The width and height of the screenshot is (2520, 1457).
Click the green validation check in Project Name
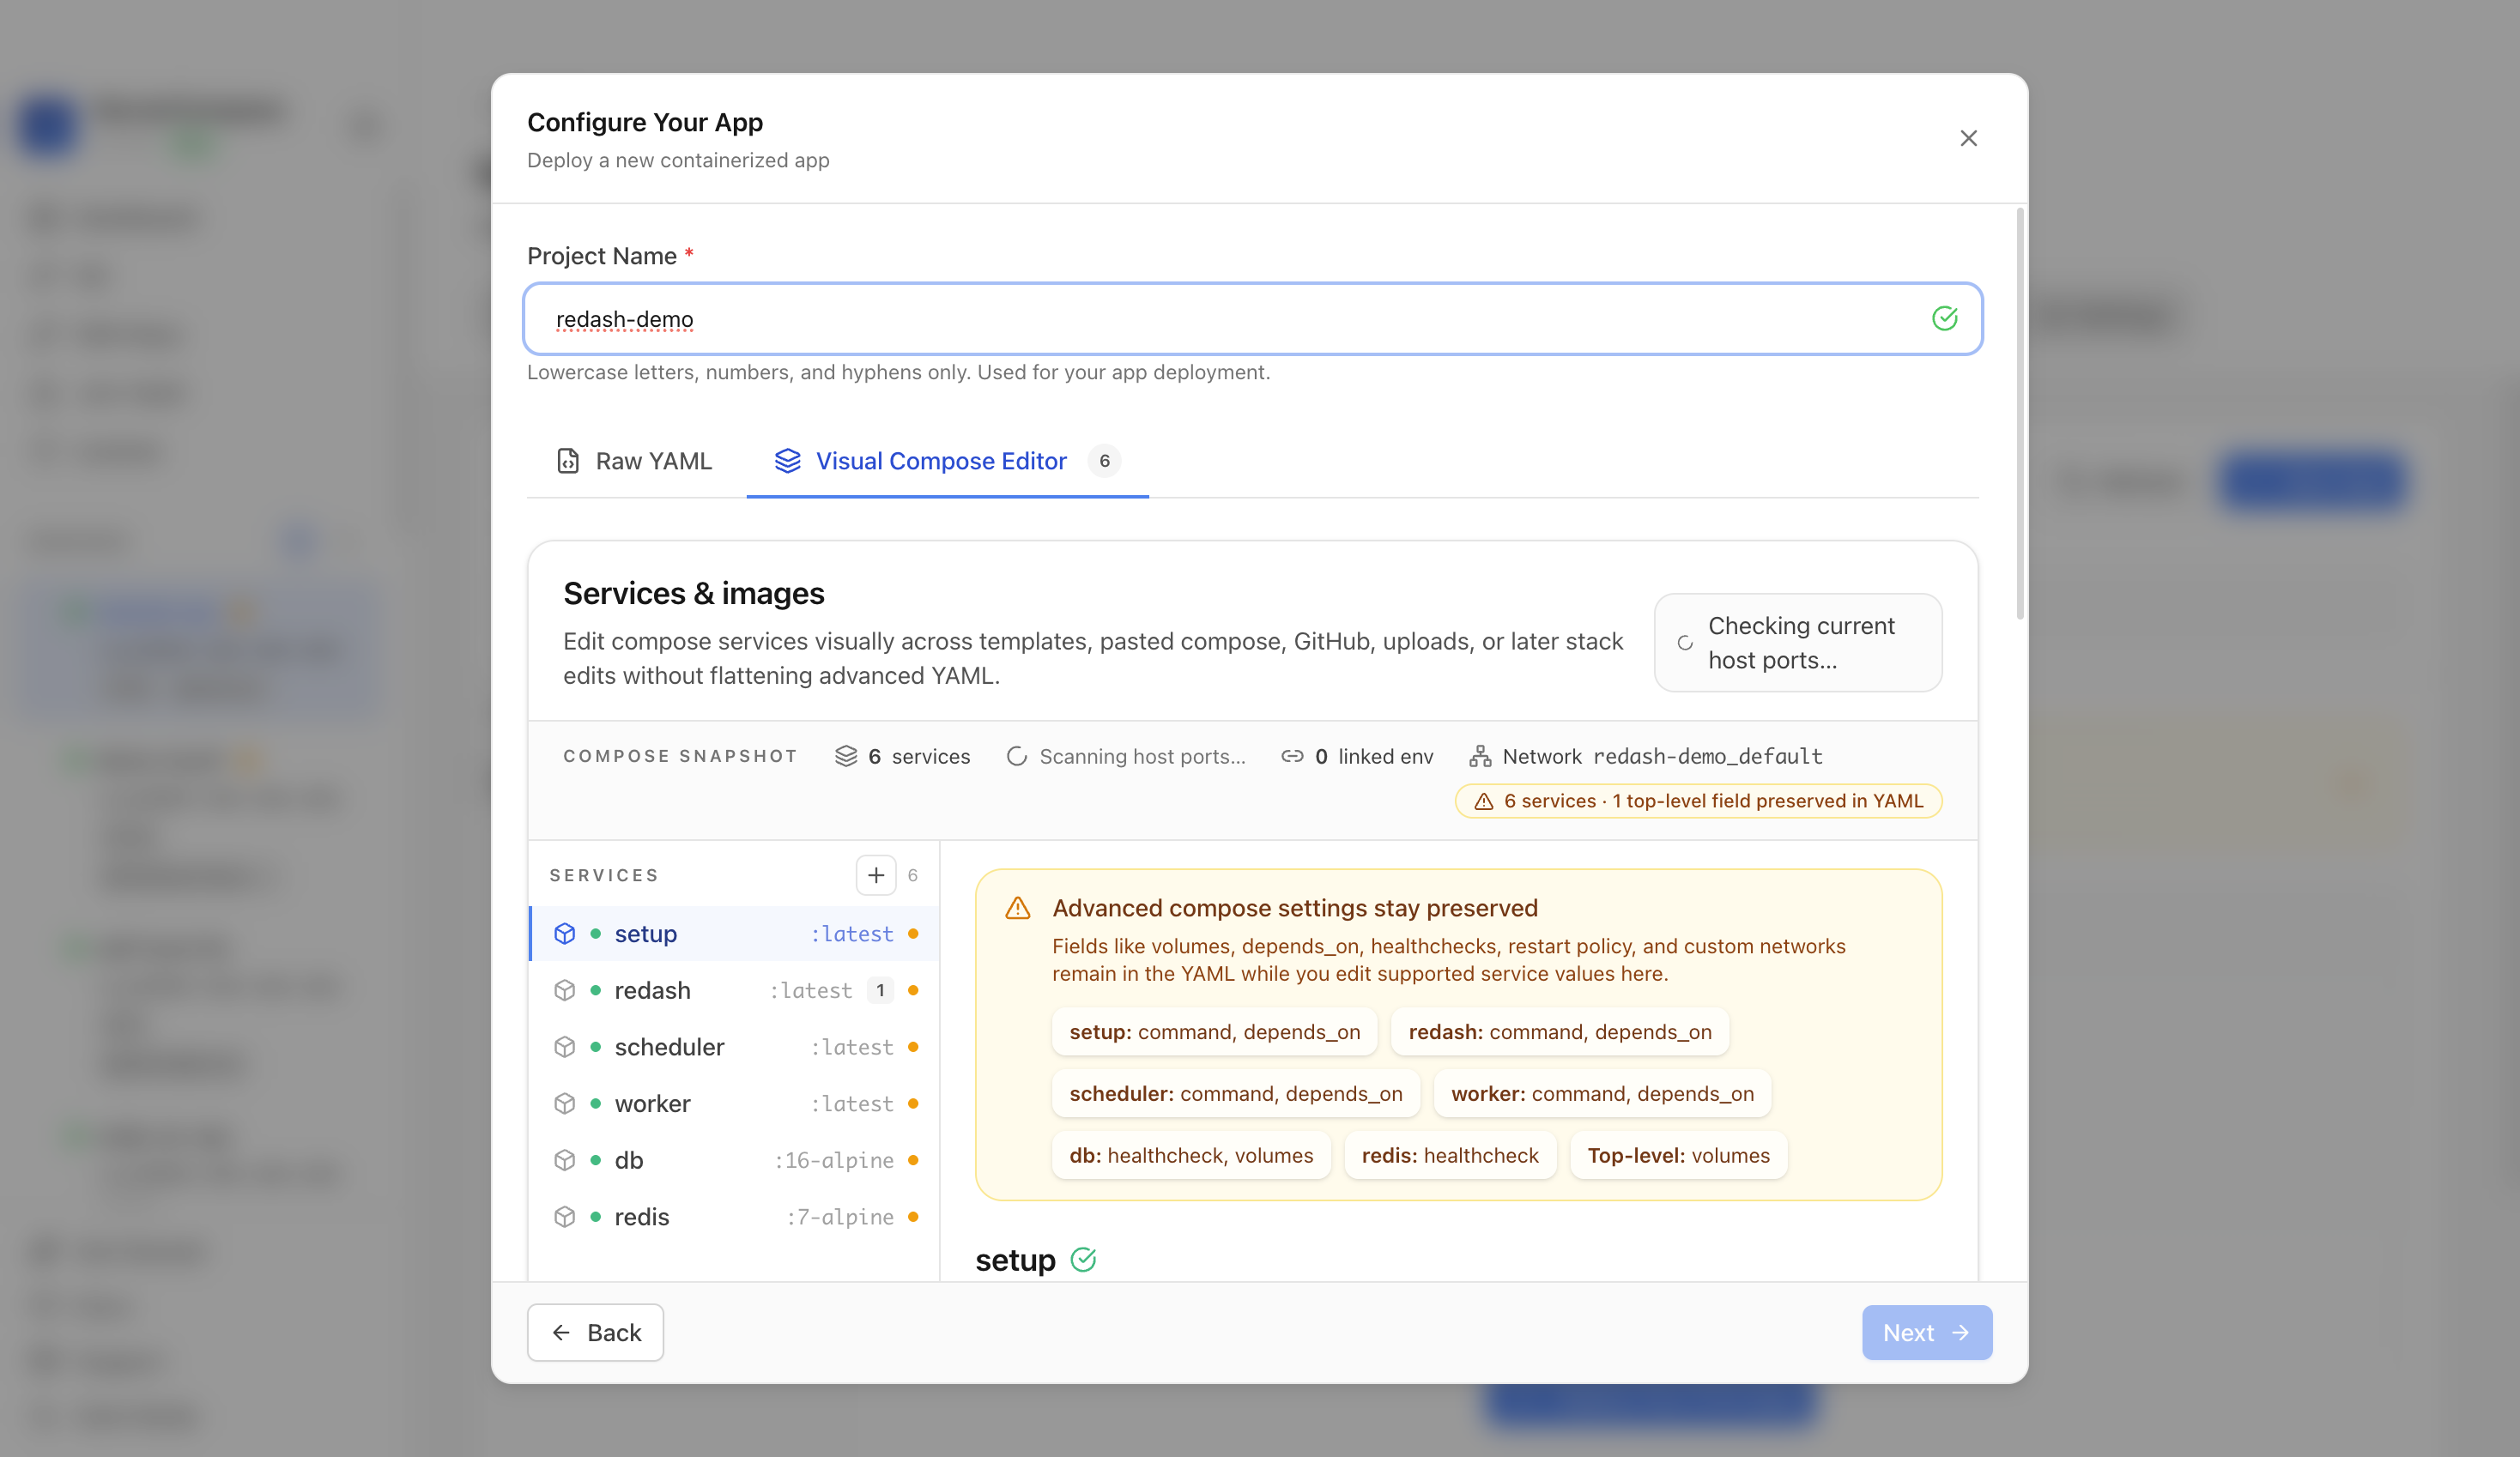(1944, 319)
